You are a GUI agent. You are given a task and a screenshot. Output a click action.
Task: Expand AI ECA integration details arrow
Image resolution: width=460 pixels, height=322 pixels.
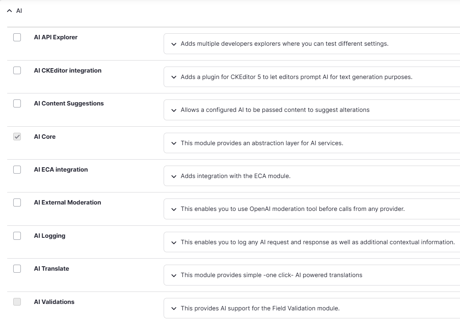174,176
